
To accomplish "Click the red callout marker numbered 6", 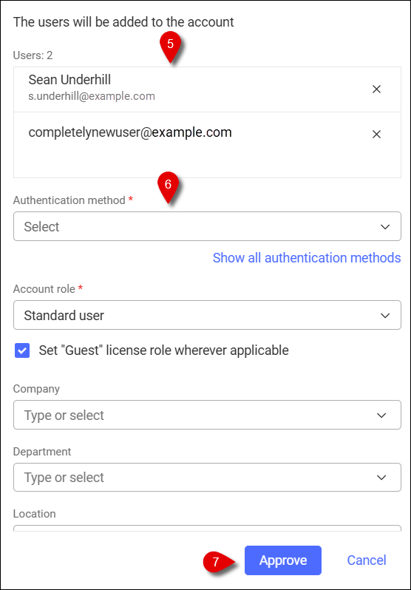I will pyautogui.click(x=168, y=186).
